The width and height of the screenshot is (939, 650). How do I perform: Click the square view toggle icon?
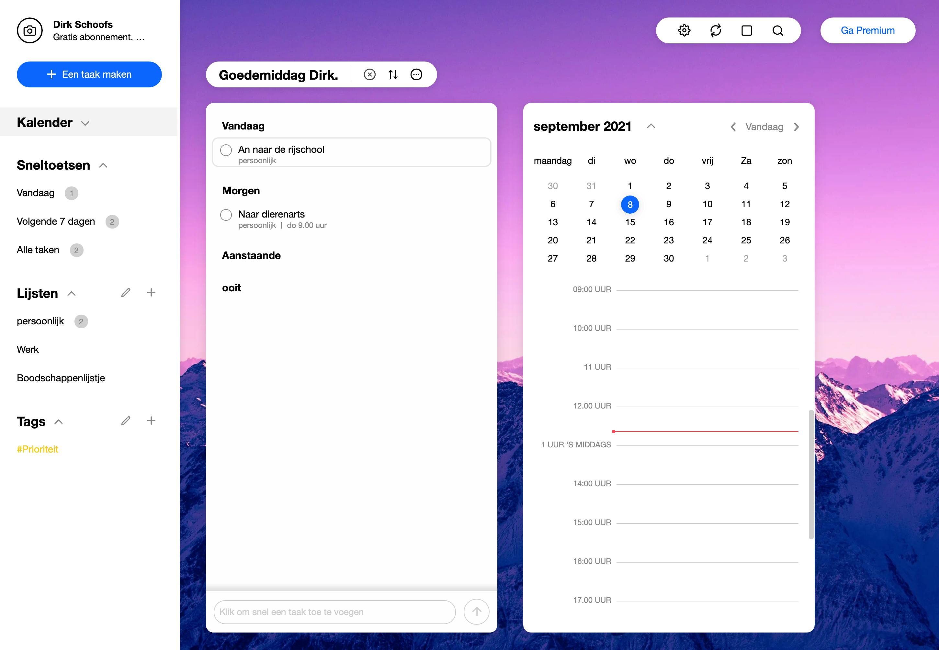[x=747, y=30]
